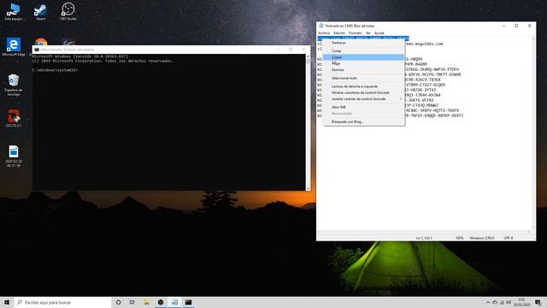Show hidden system tray icons
The height and width of the screenshot is (308, 547).
point(488,302)
